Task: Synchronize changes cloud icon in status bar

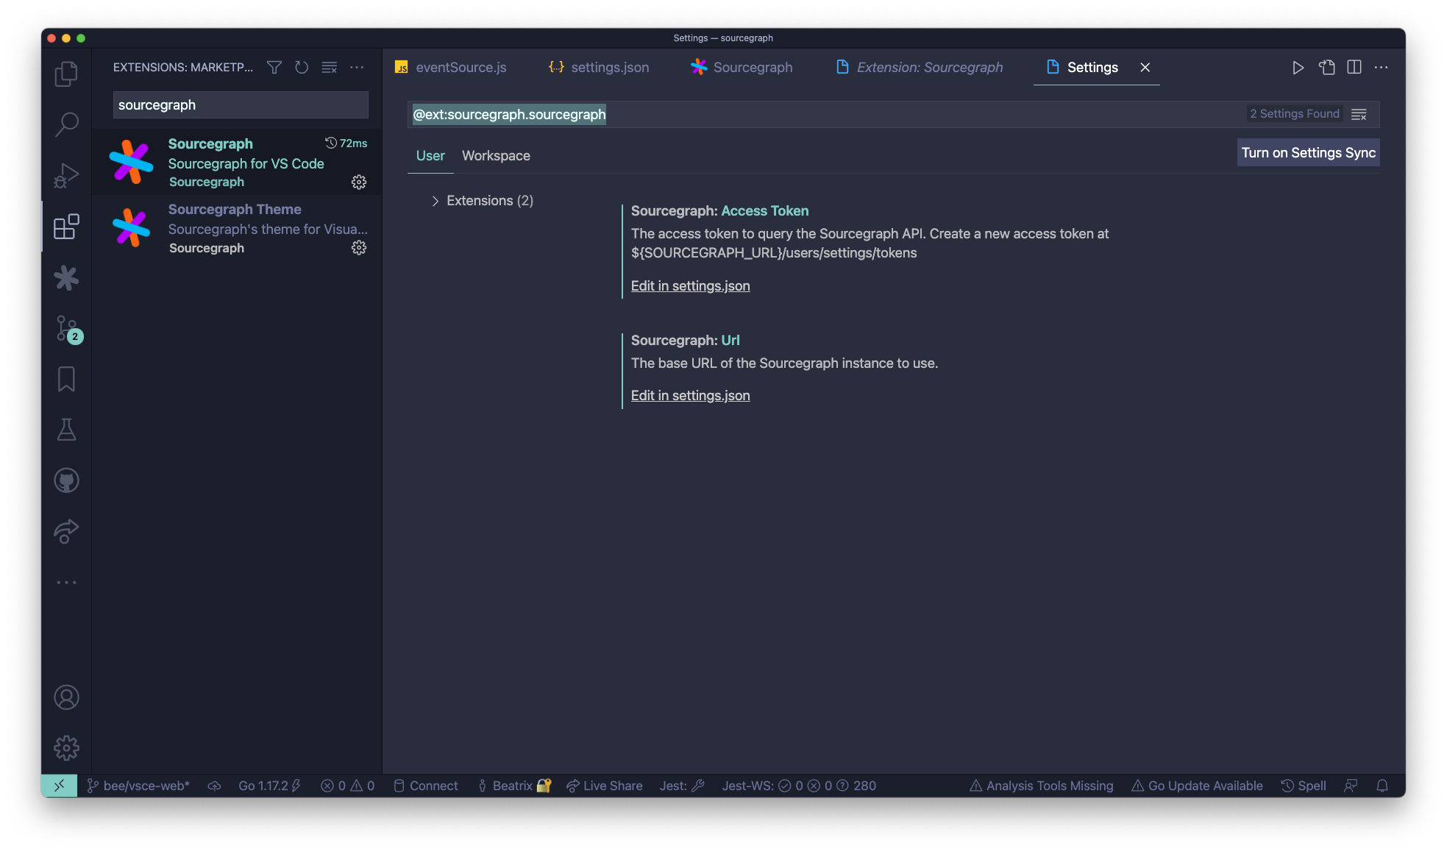Action: 214,786
